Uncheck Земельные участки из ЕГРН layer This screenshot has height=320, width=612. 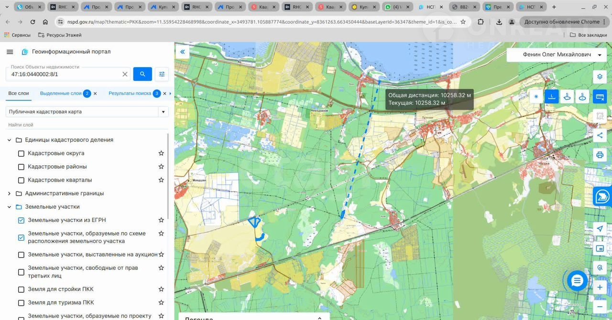[21, 220]
